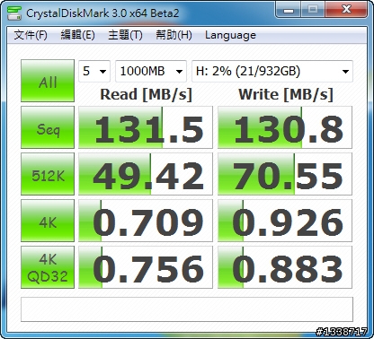This screenshot has width=374, height=339.
Task: Start the 4K QD32 benchmark
Action: pos(48,267)
